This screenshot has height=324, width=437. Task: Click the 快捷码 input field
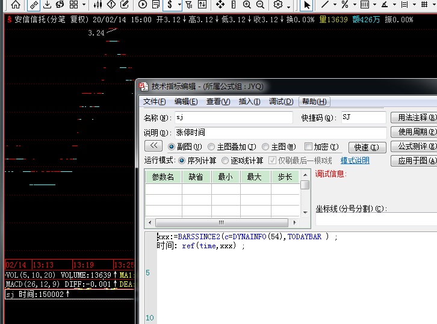point(364,117)
